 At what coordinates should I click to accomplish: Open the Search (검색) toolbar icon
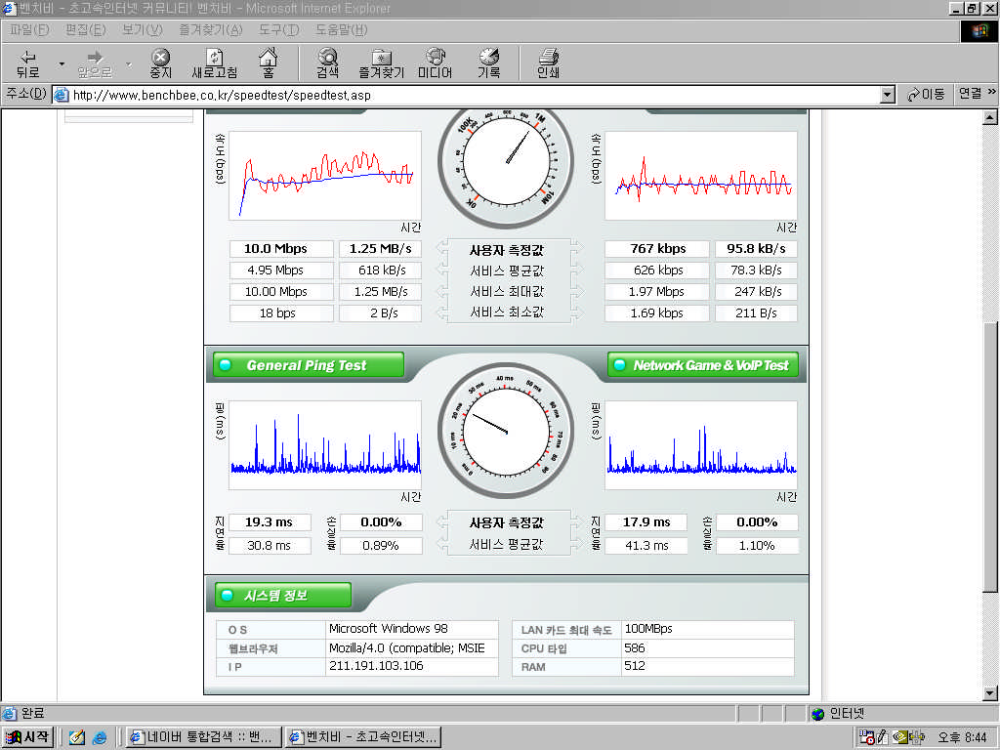click(x=327, y=63)
